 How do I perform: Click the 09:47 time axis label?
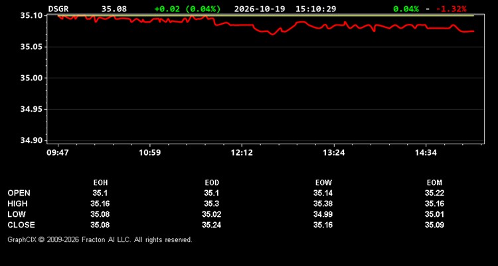58,153
